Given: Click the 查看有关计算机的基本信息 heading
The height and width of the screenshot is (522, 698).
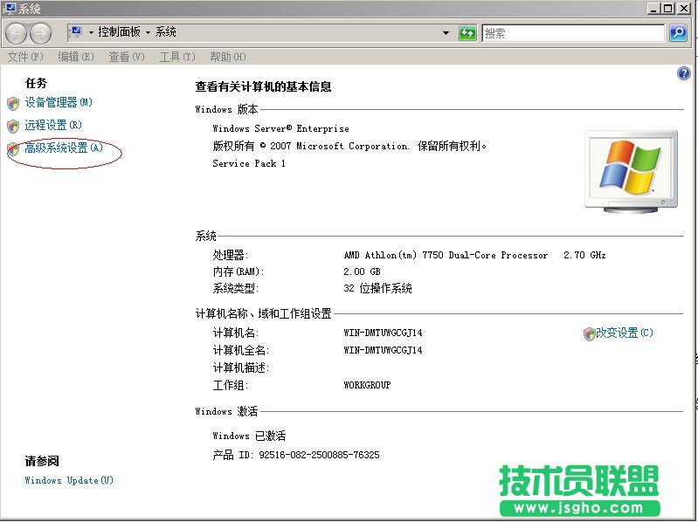Looking at the screenshot, I should 263,86.
